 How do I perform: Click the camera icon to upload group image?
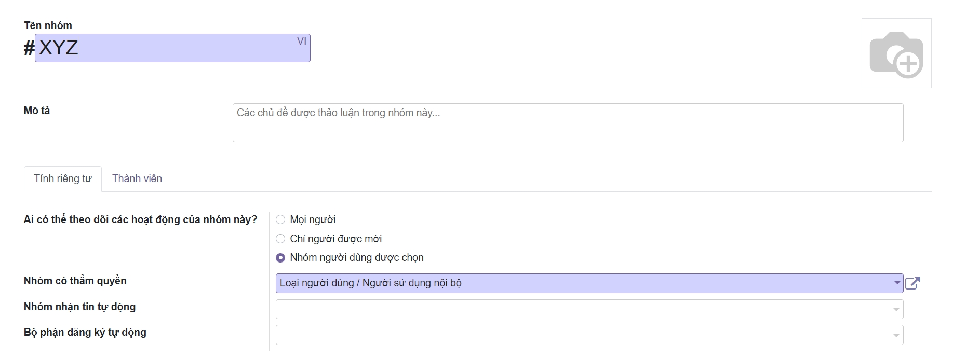click(896, 53)
